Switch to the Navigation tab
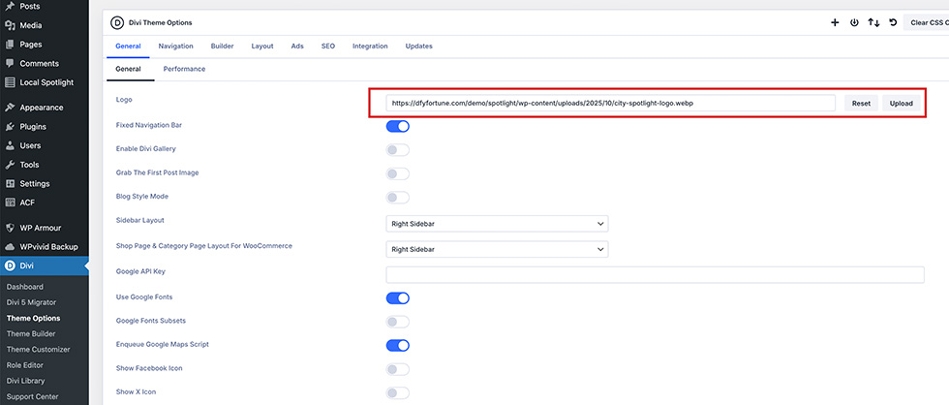 (175, 47)
